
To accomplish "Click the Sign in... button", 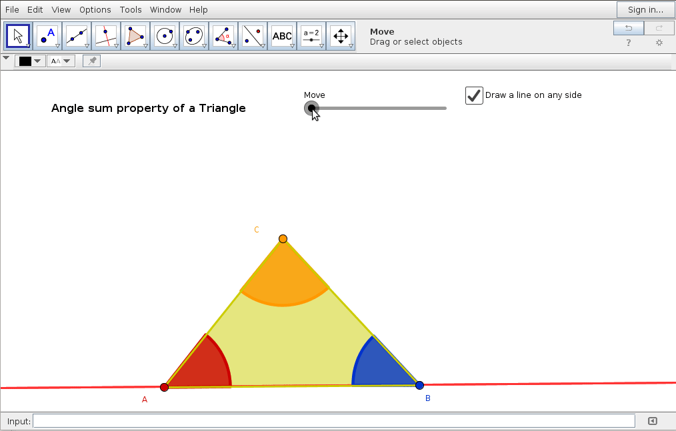I will [x=645, y=9].
